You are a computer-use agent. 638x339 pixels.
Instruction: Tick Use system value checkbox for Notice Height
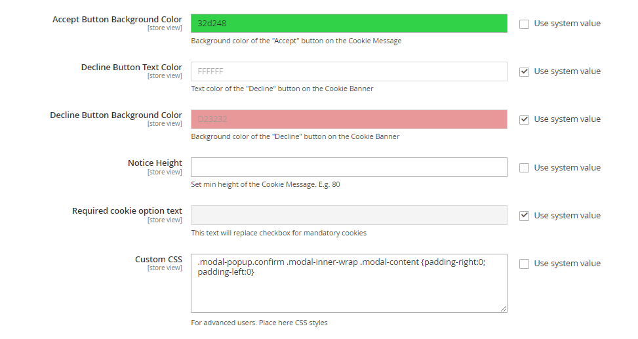tap(524, 168)
